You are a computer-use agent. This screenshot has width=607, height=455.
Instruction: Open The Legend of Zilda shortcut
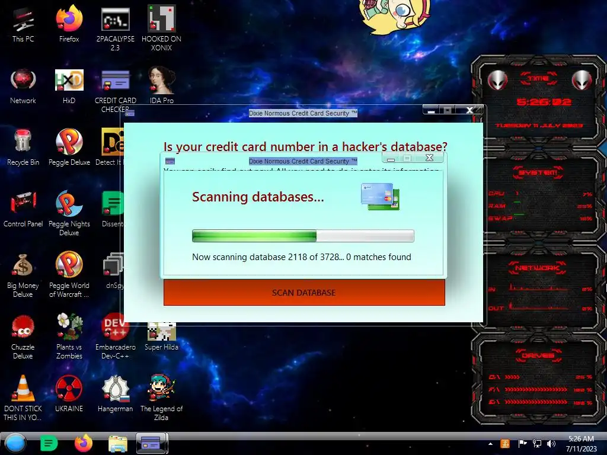tap(161, 398)
